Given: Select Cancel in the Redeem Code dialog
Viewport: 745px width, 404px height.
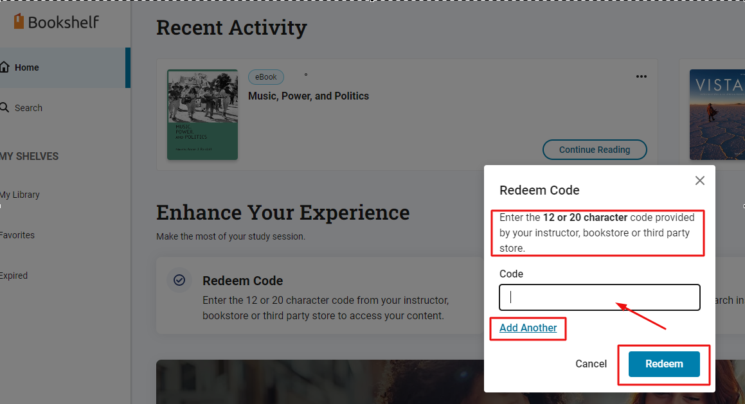Looking at the screenshot, I should [x=591, y=364].
